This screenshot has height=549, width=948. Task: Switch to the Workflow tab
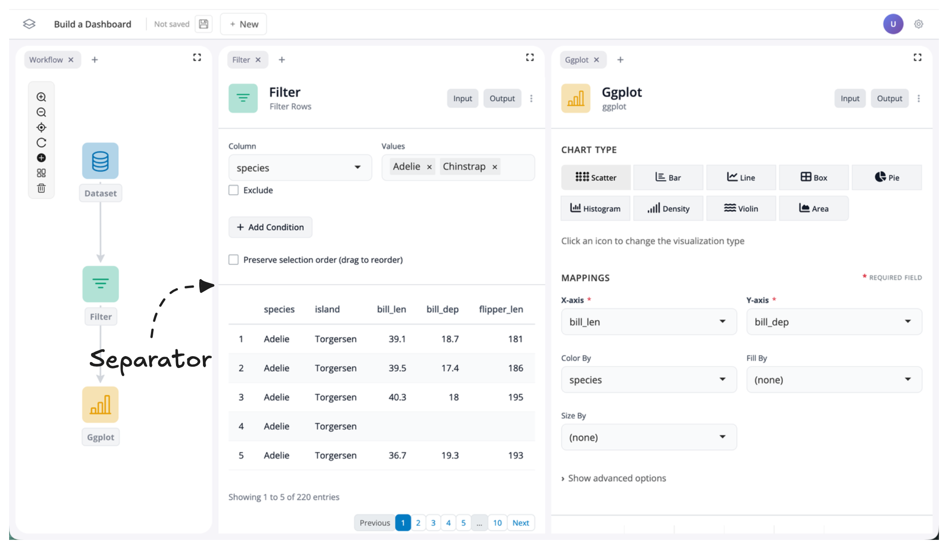(46, 60)
